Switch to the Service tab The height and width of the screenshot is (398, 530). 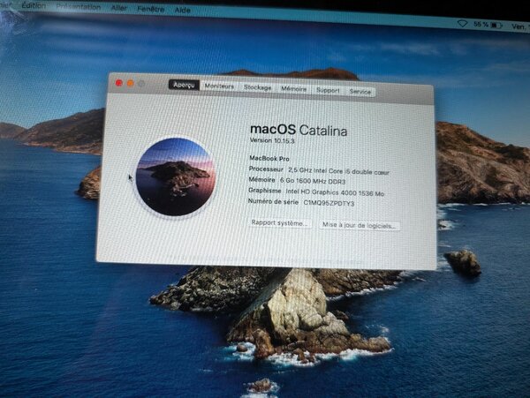tap(360, 92)
